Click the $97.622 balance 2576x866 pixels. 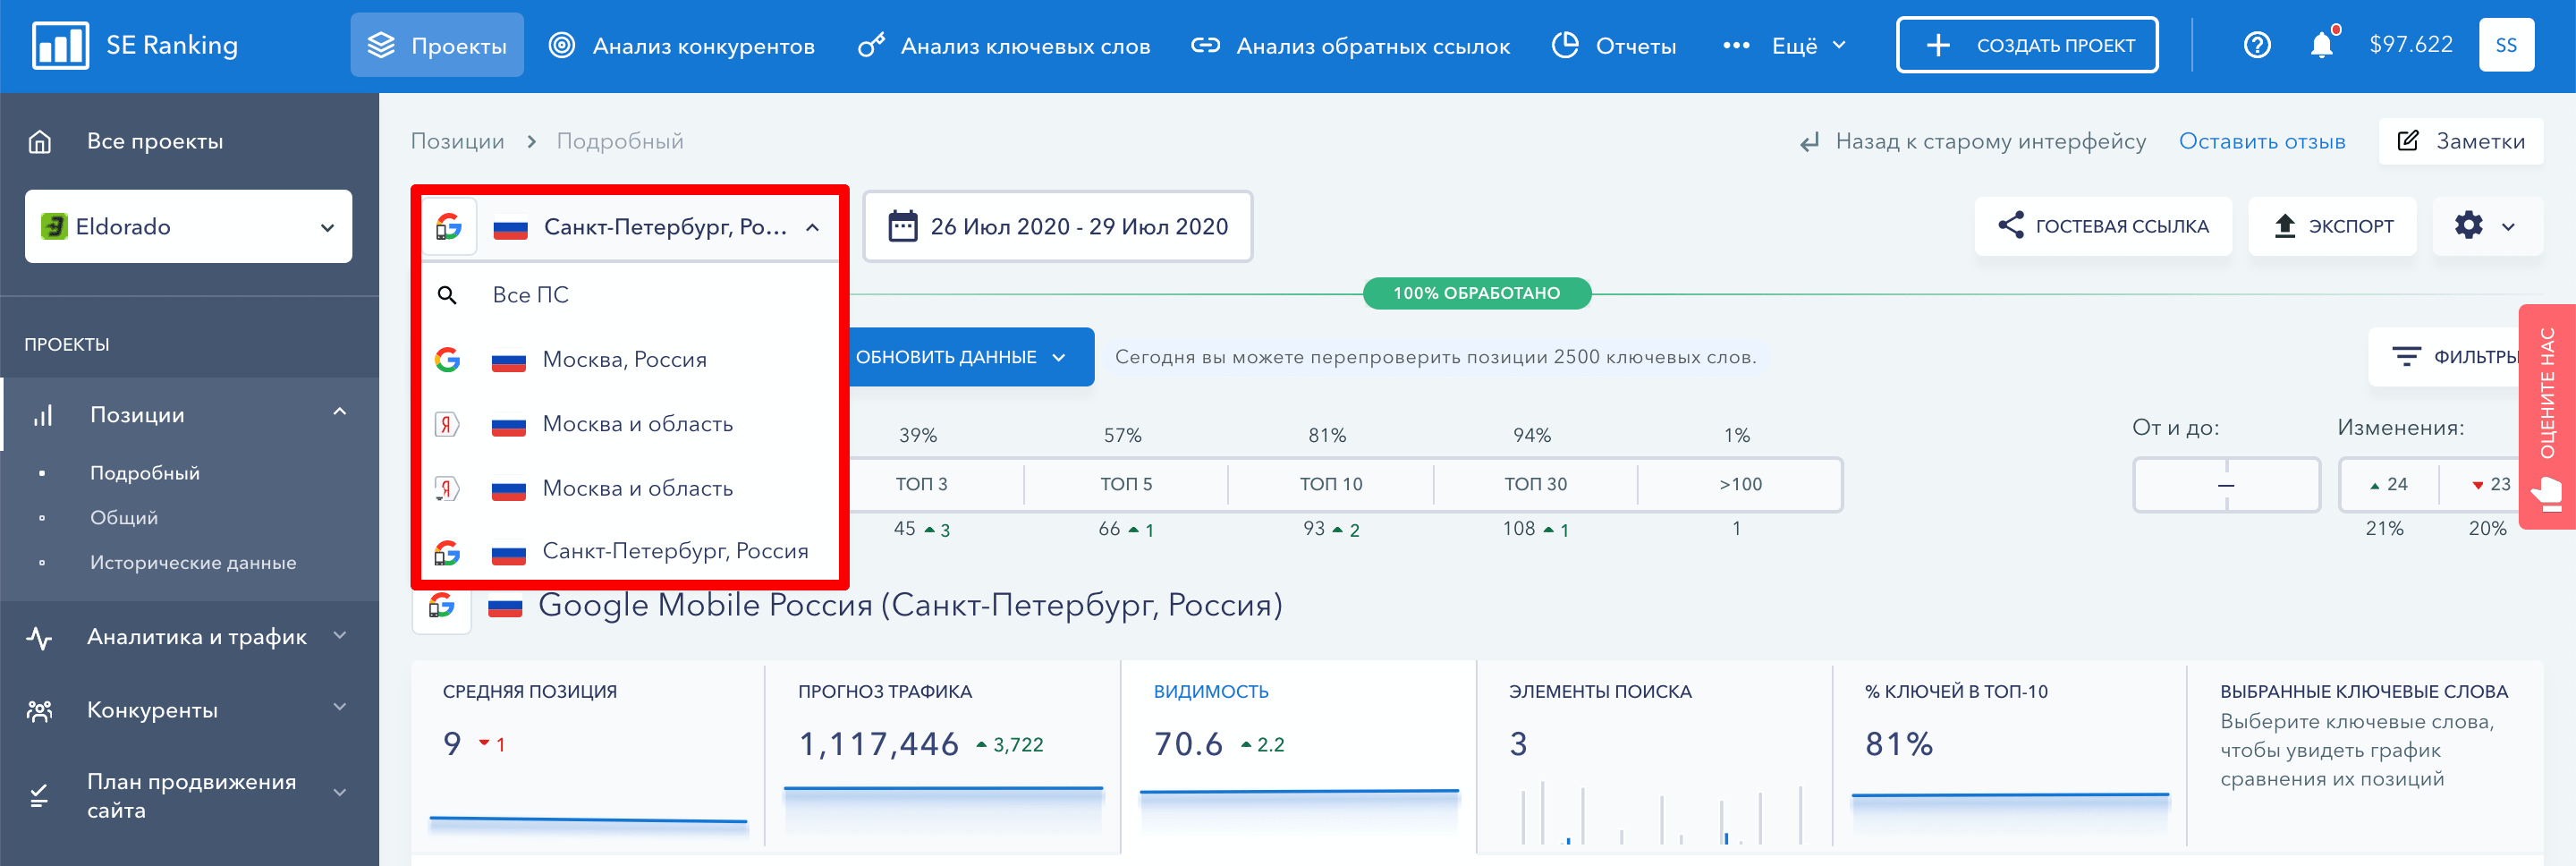(x=2411, y=45)
